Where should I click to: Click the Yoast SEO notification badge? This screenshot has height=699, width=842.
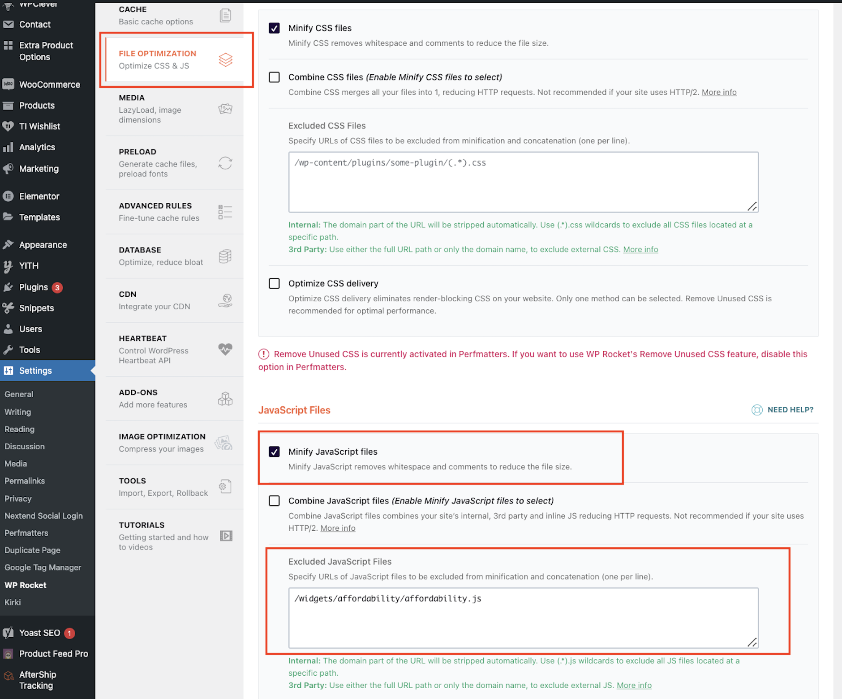click(69, 633)
